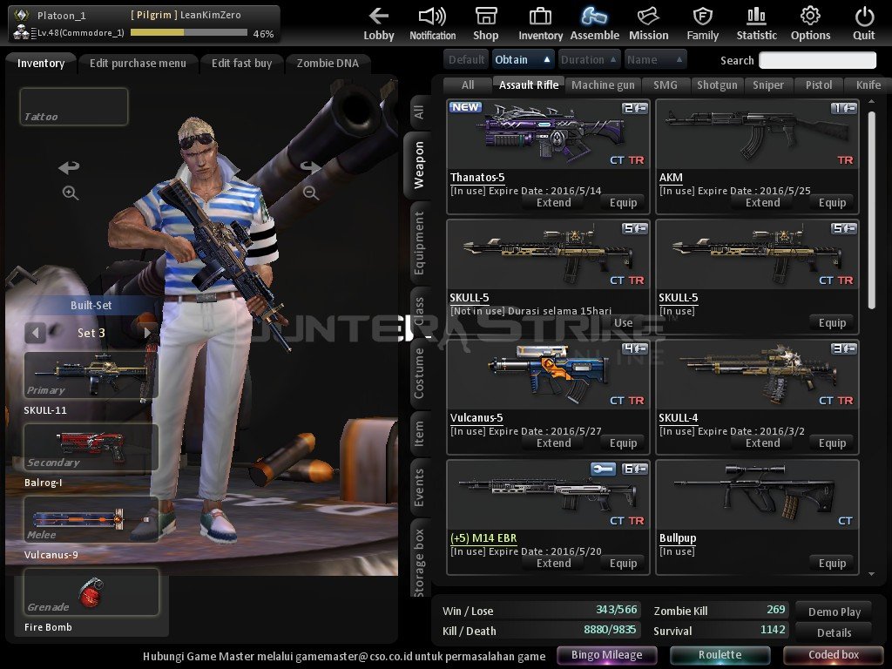The height and width of the screenshot is (669, 892).
Task: Click the M14 EBR weapon image
Action: 549,495
